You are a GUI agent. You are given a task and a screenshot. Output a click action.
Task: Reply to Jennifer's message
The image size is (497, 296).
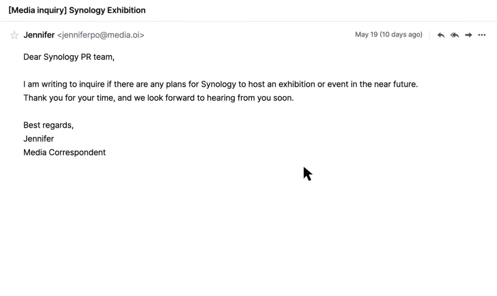point(441,35)
